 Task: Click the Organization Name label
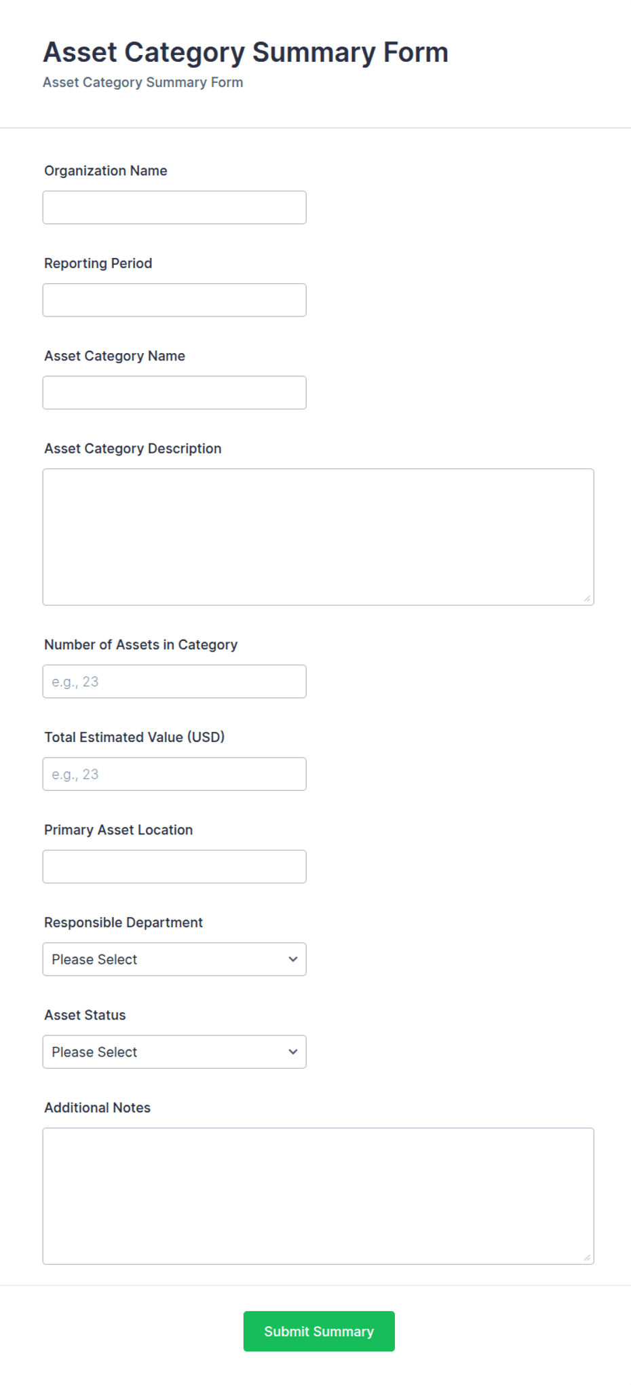coord(106,170)
